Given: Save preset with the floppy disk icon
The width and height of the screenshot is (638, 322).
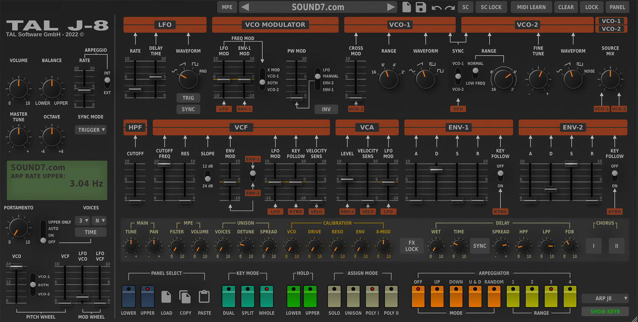Looking at the screenshot, I should tap(421, 7).
